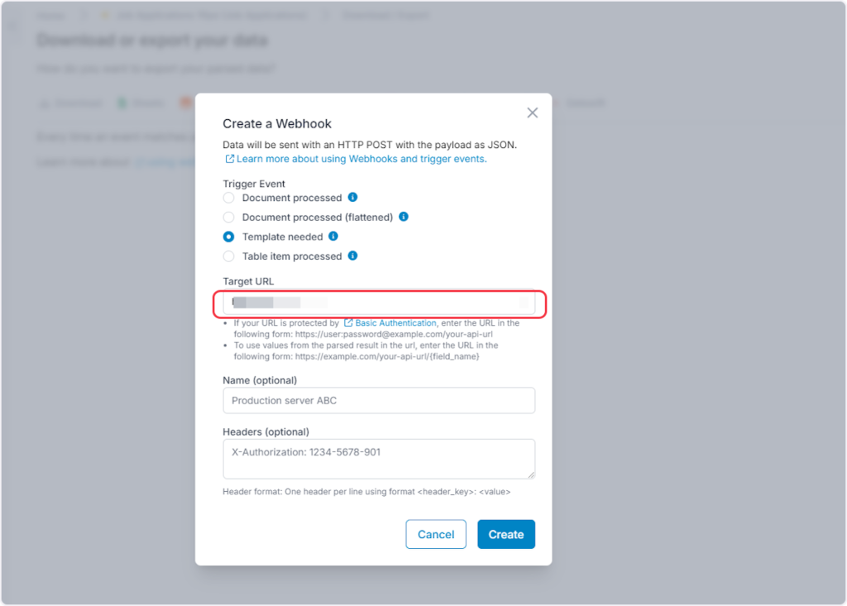847x606 pixels.
Task: Click external-link icon before Learn more text
Action: pos(229,159)
